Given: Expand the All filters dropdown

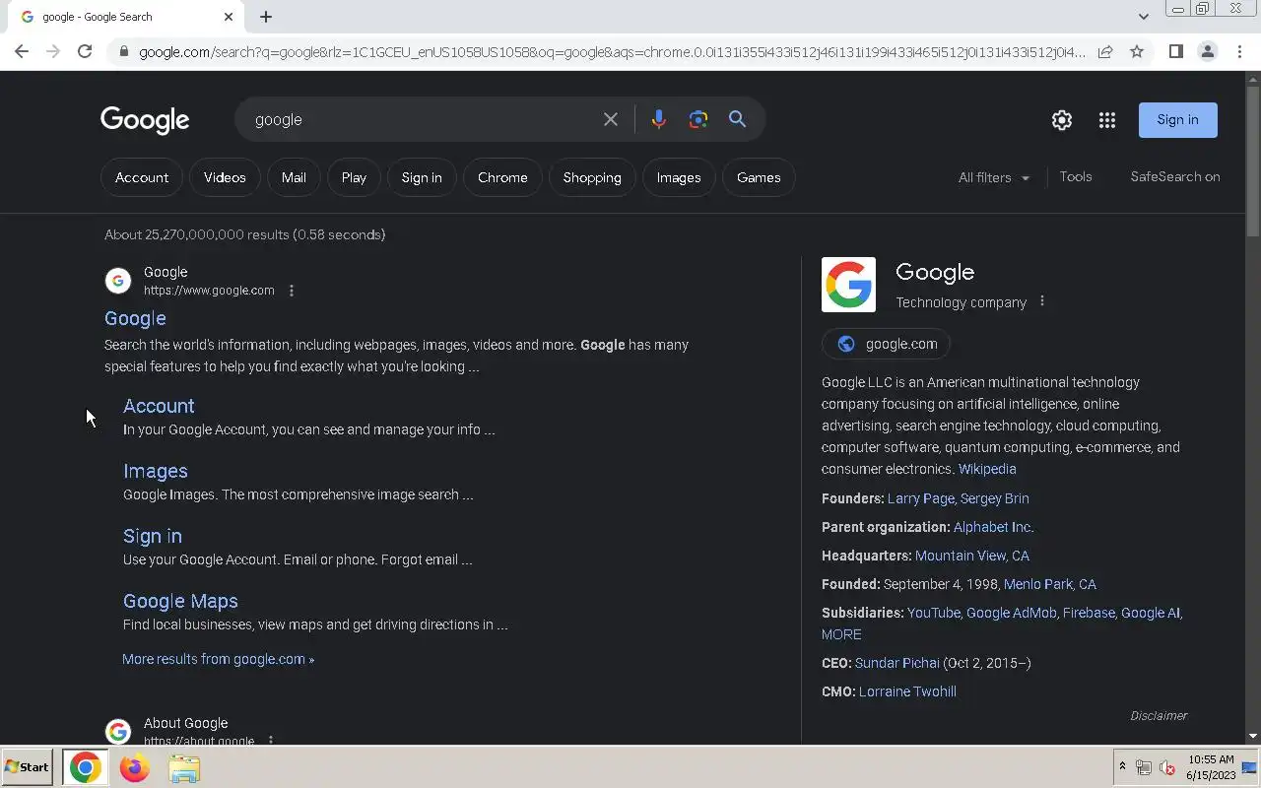Looking at the screenshot, I should [994, 177].
